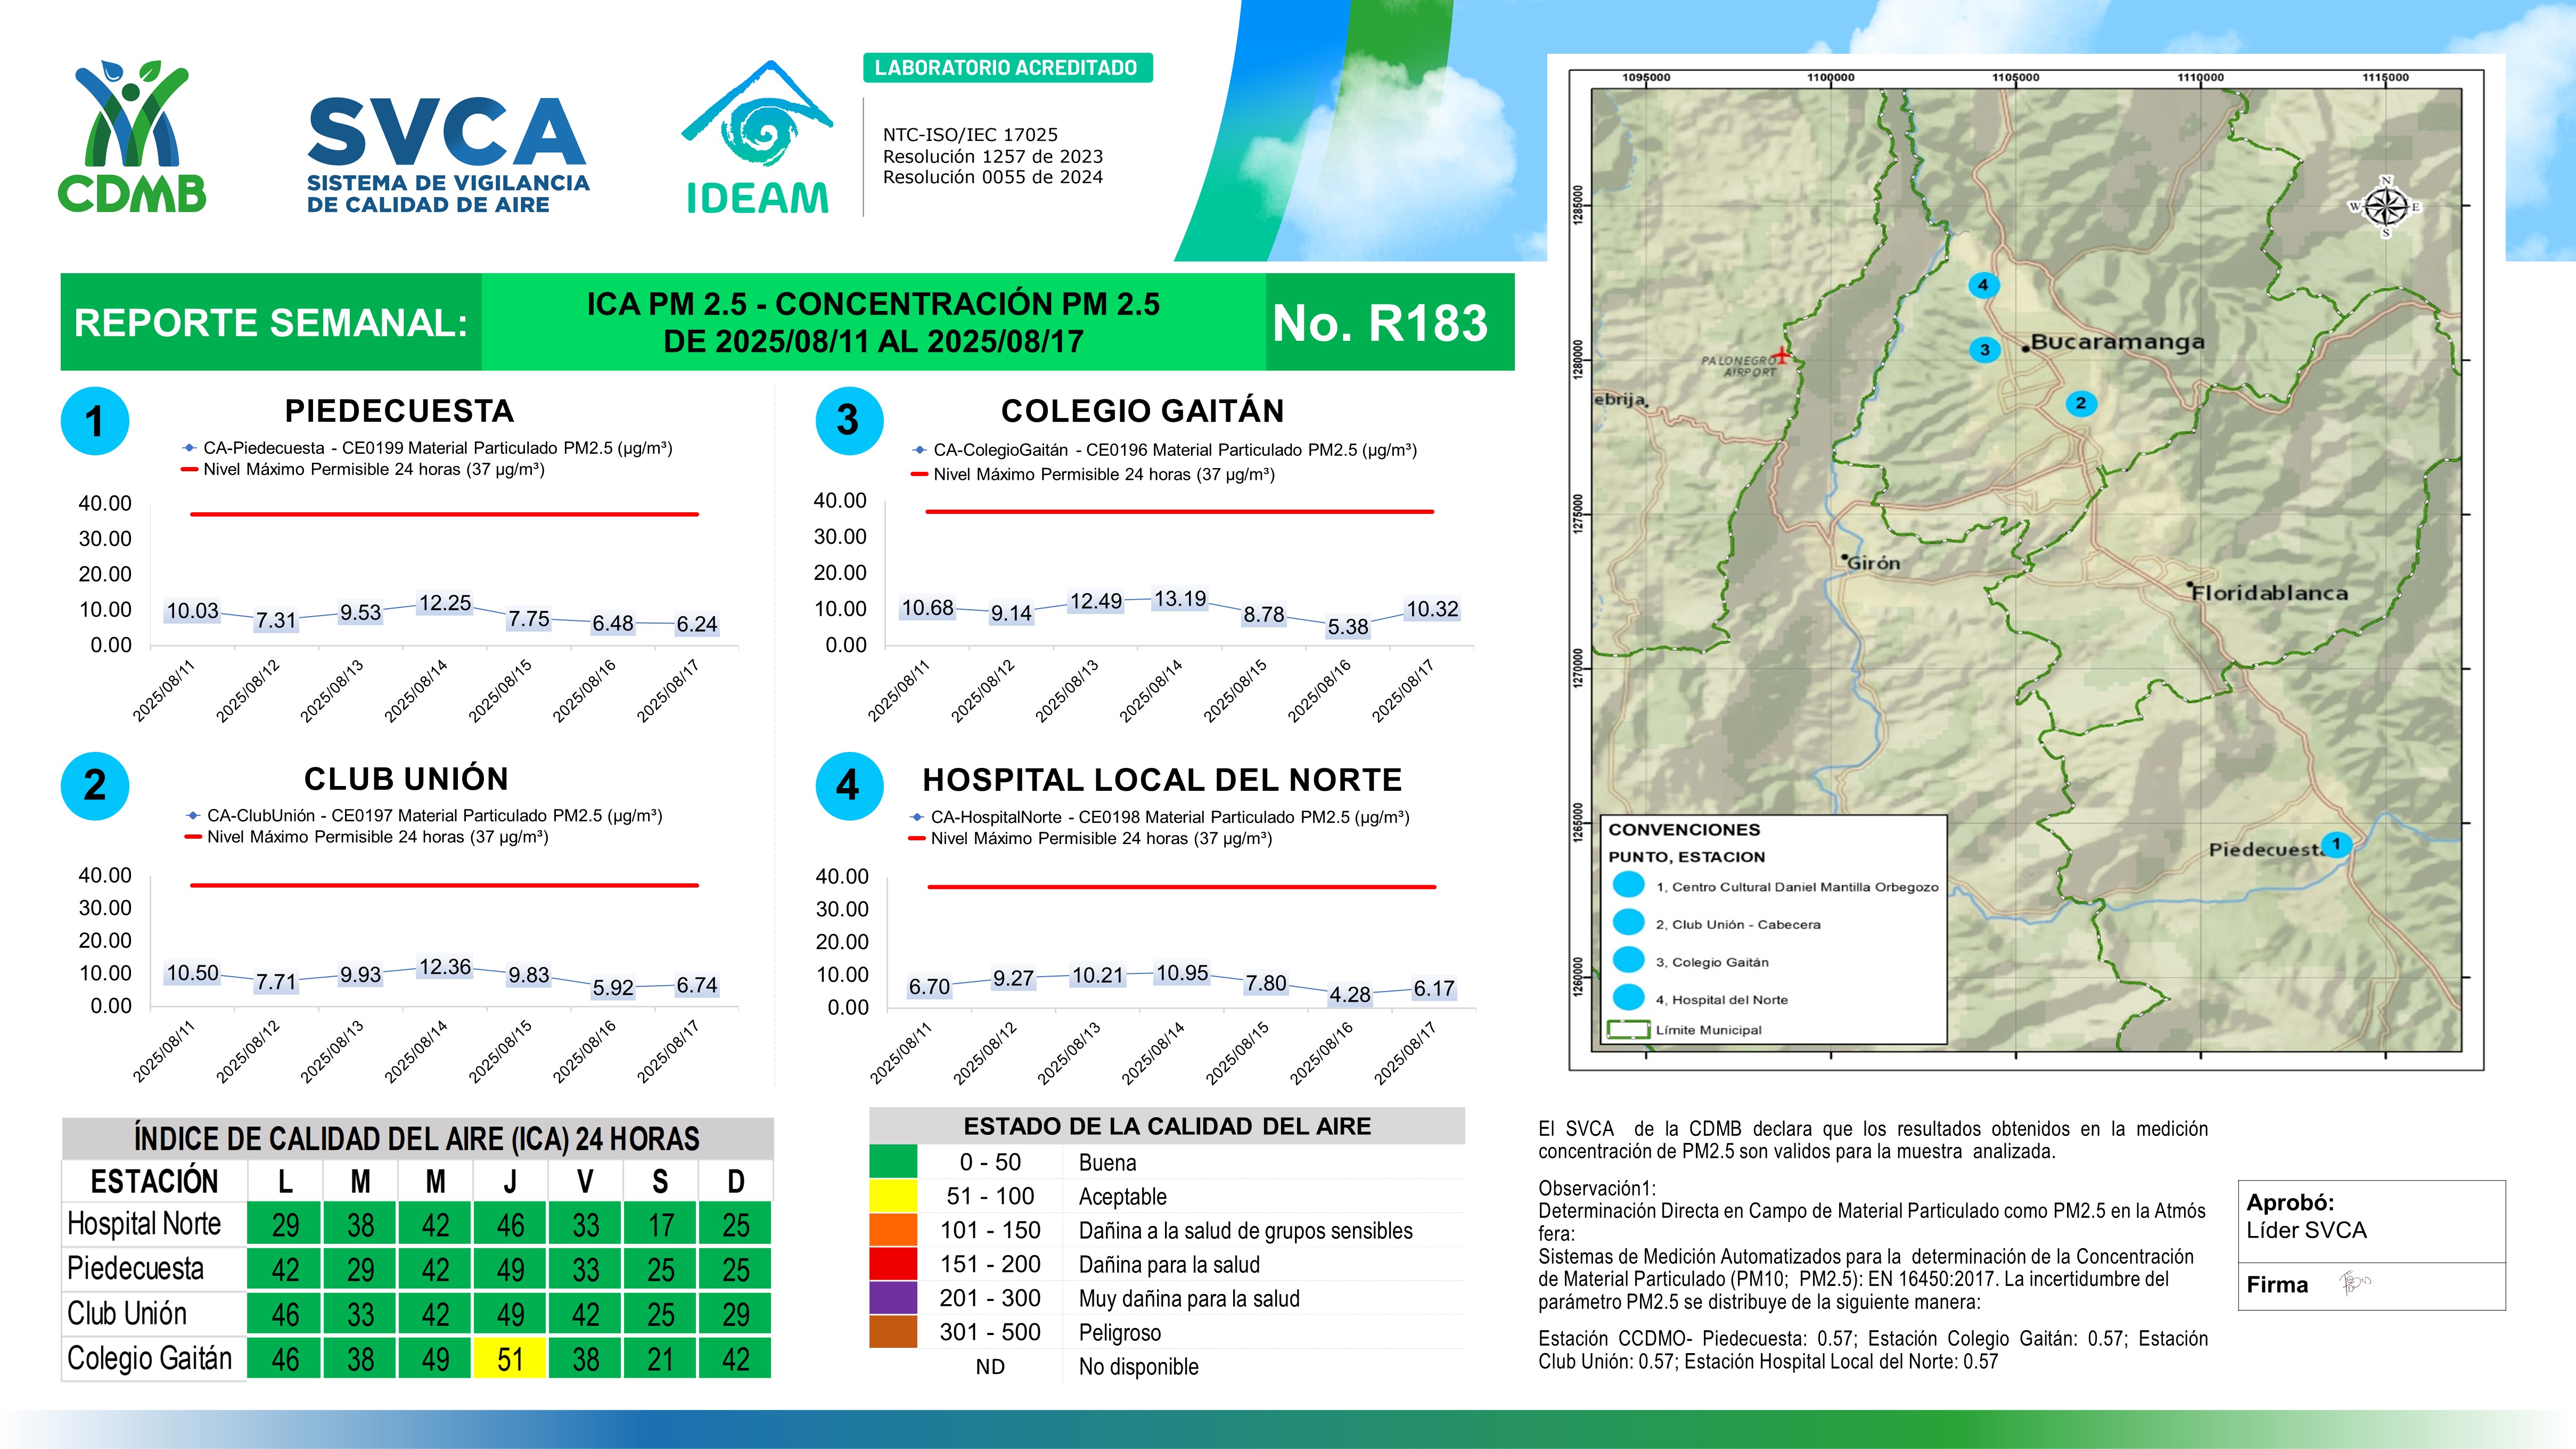Image resolution: width=2576 pixels, height=1449 pixels.
Task: Click the number 1 circle beside Piedecuesta title
Action: pos(95,421)
